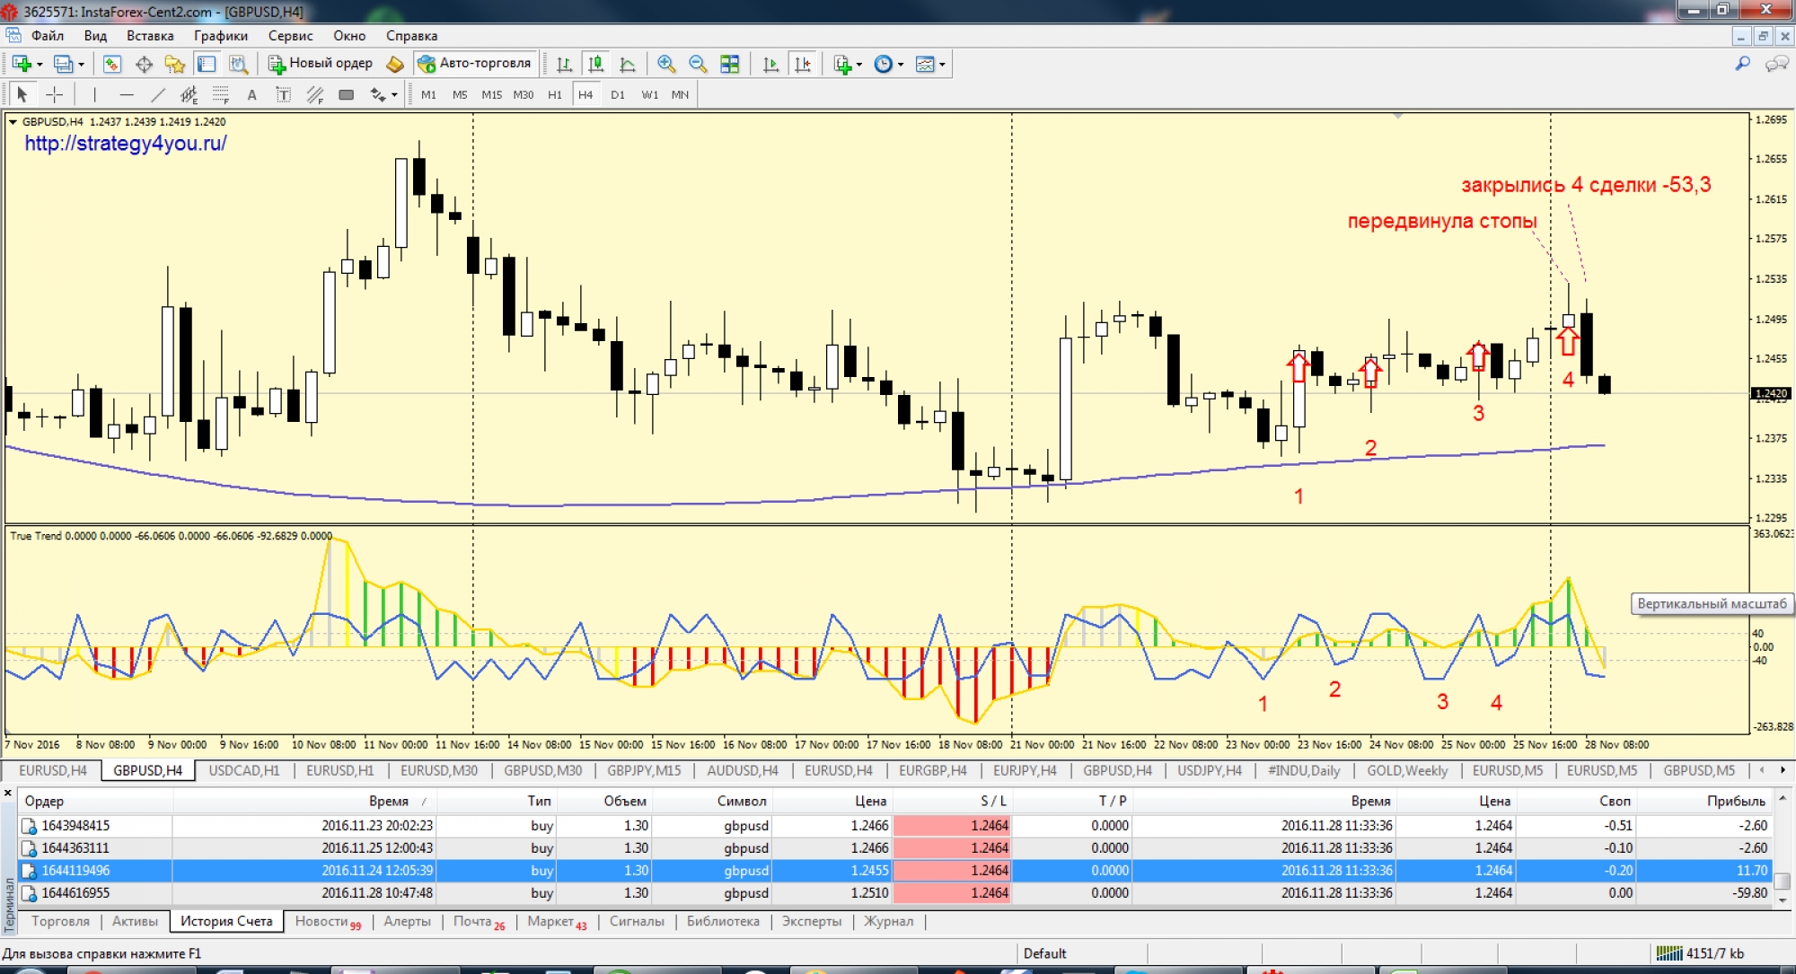The image size is (1796, 974).
Task: Open the Market Watch window icon
Action: coord(111,64)
